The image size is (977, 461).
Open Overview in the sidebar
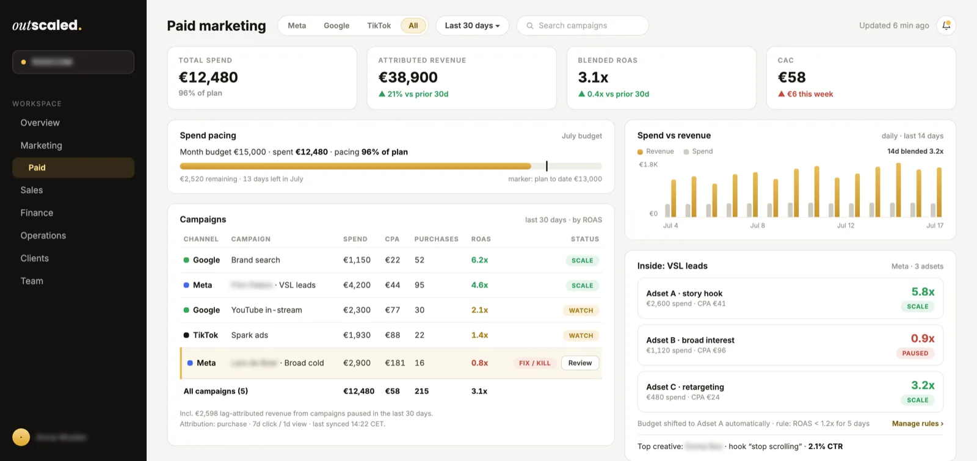click(40, 123)
